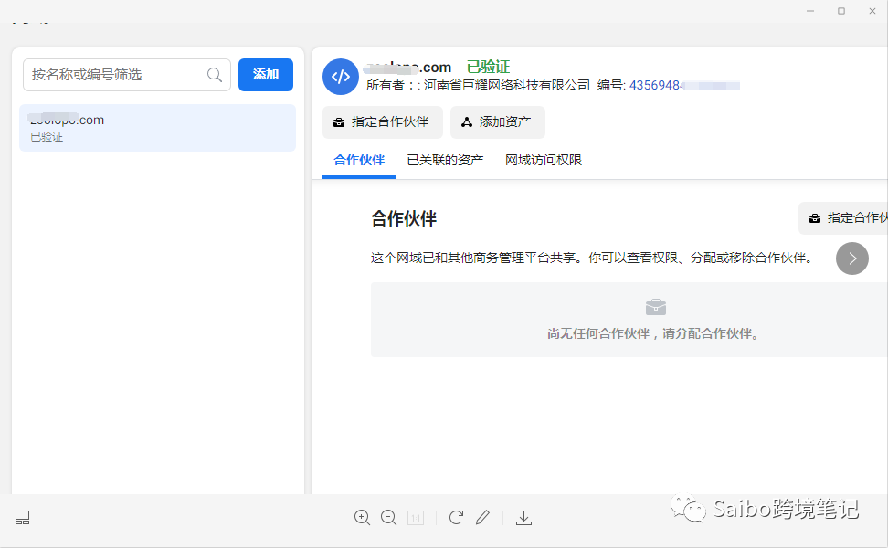Screen dimensions: 888x548
Task: Click 指定合作伙伴 button in the partners section
Action: click(845, 218)
